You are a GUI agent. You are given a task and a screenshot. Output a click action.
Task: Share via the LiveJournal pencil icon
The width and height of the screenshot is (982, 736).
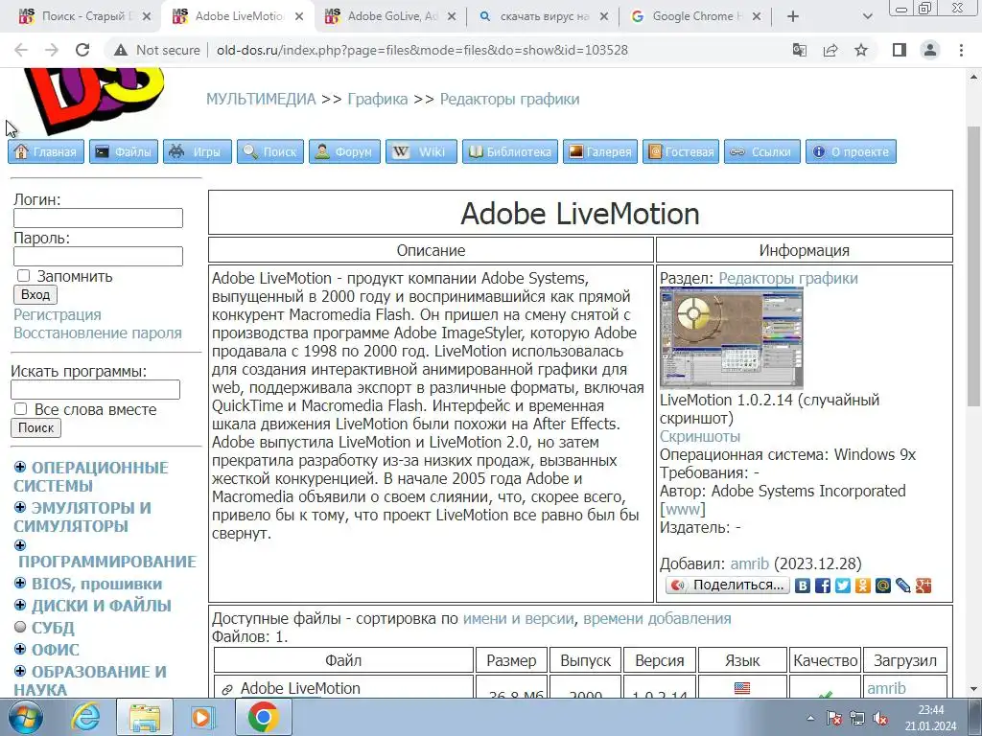click(902, 586)
